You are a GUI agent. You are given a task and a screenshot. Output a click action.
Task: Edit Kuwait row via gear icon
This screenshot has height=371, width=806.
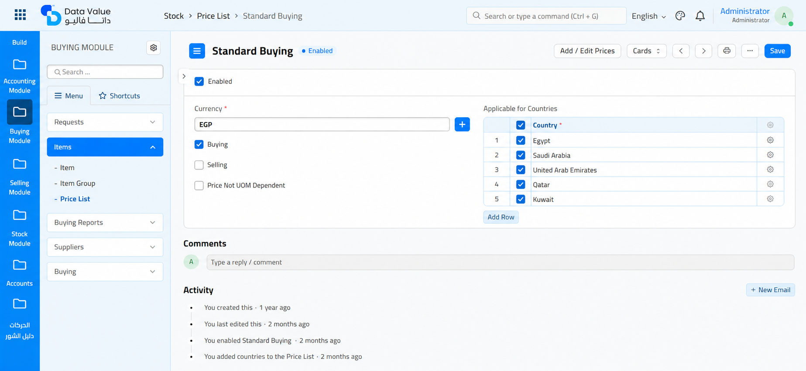click(770, 199)
